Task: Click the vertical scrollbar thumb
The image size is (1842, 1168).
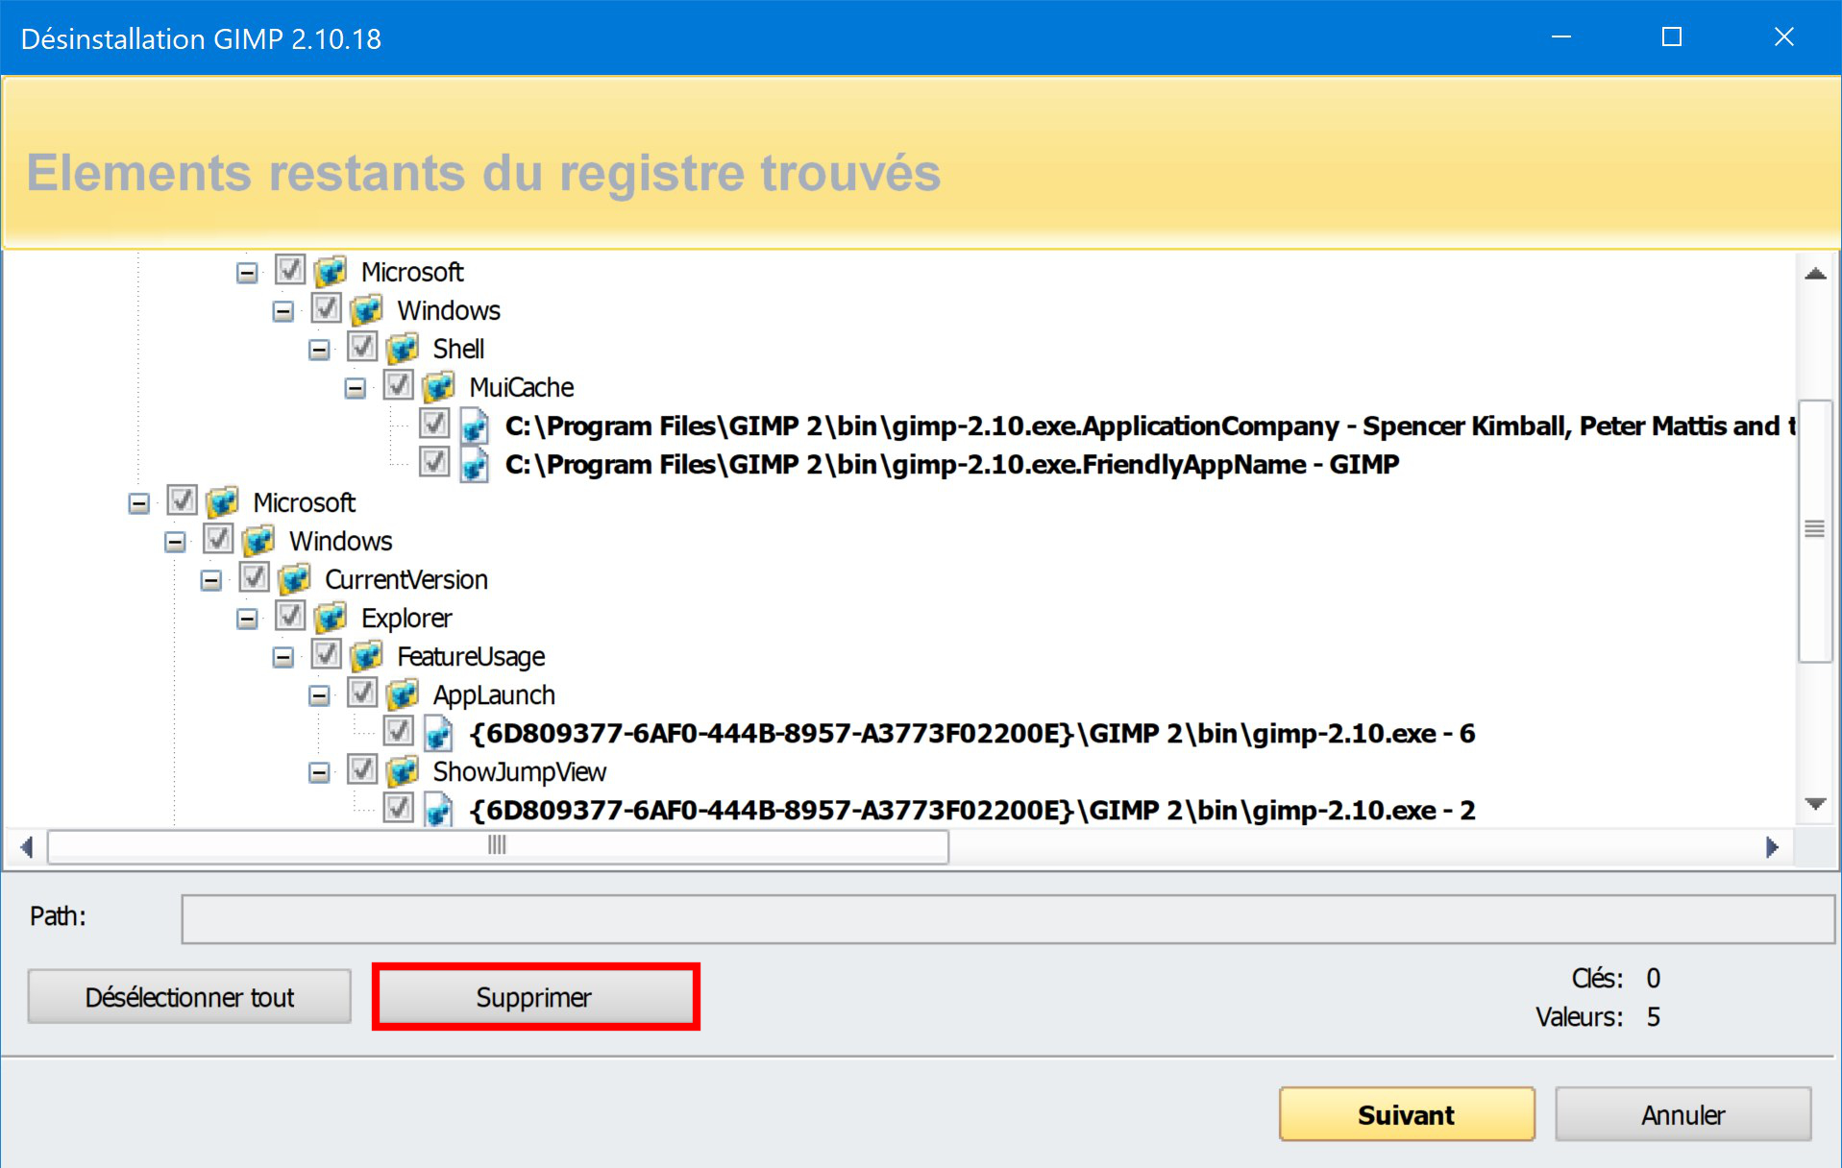Action: click(x=1815, y=530)
